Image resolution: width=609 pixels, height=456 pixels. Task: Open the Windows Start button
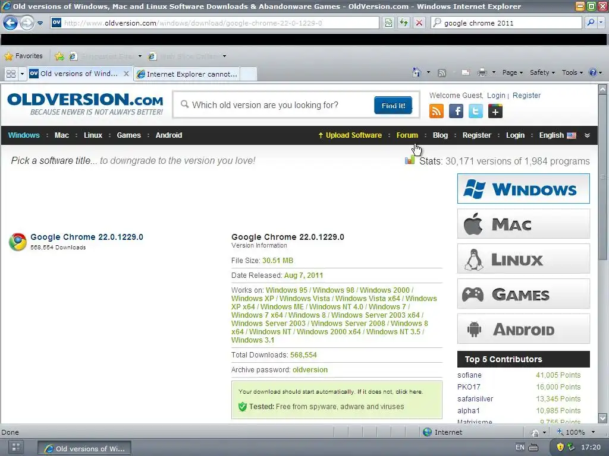(15, 447)
